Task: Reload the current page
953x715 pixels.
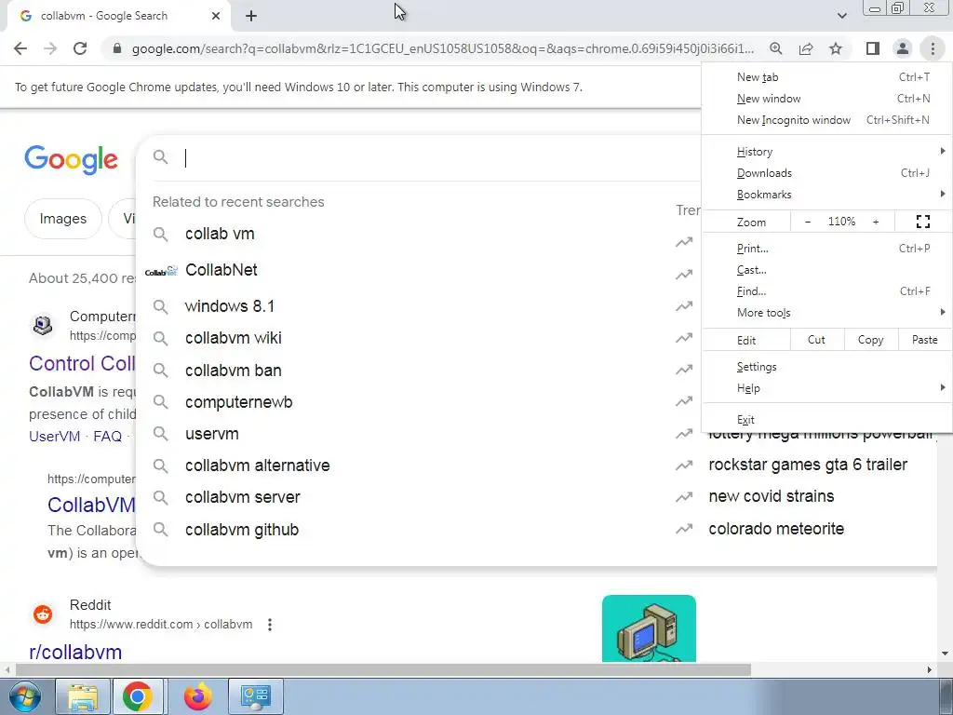Action: pos(80,48)
